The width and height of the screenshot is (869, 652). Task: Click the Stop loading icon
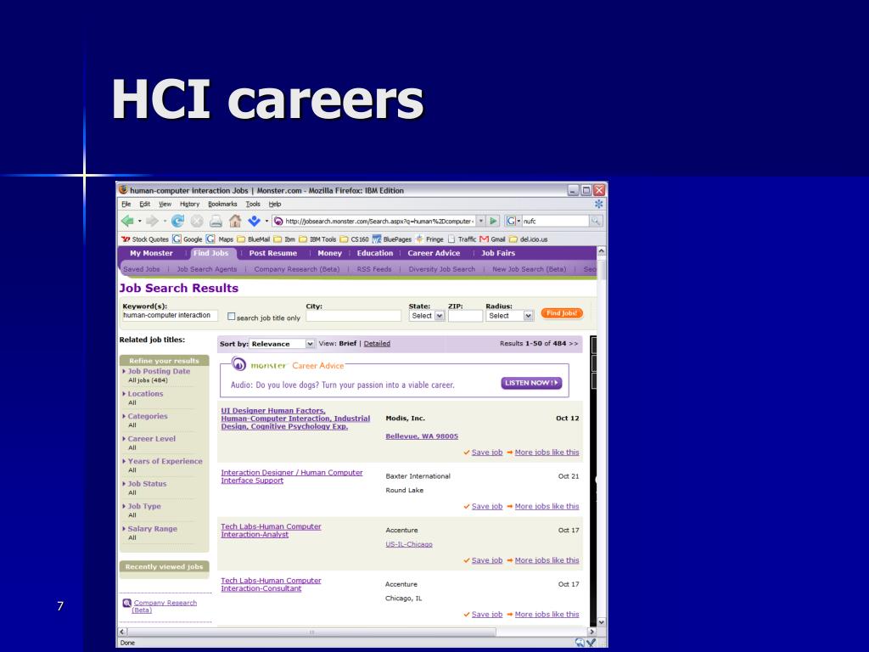[197, 222]
